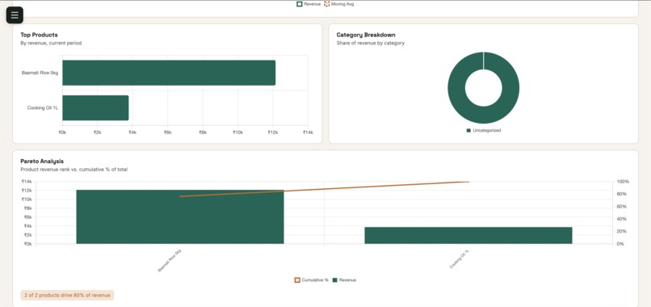Viewport: 651px width, 307px height.
Task: Click 'By revenue, current period' subtitle
Action: point(51,43)
